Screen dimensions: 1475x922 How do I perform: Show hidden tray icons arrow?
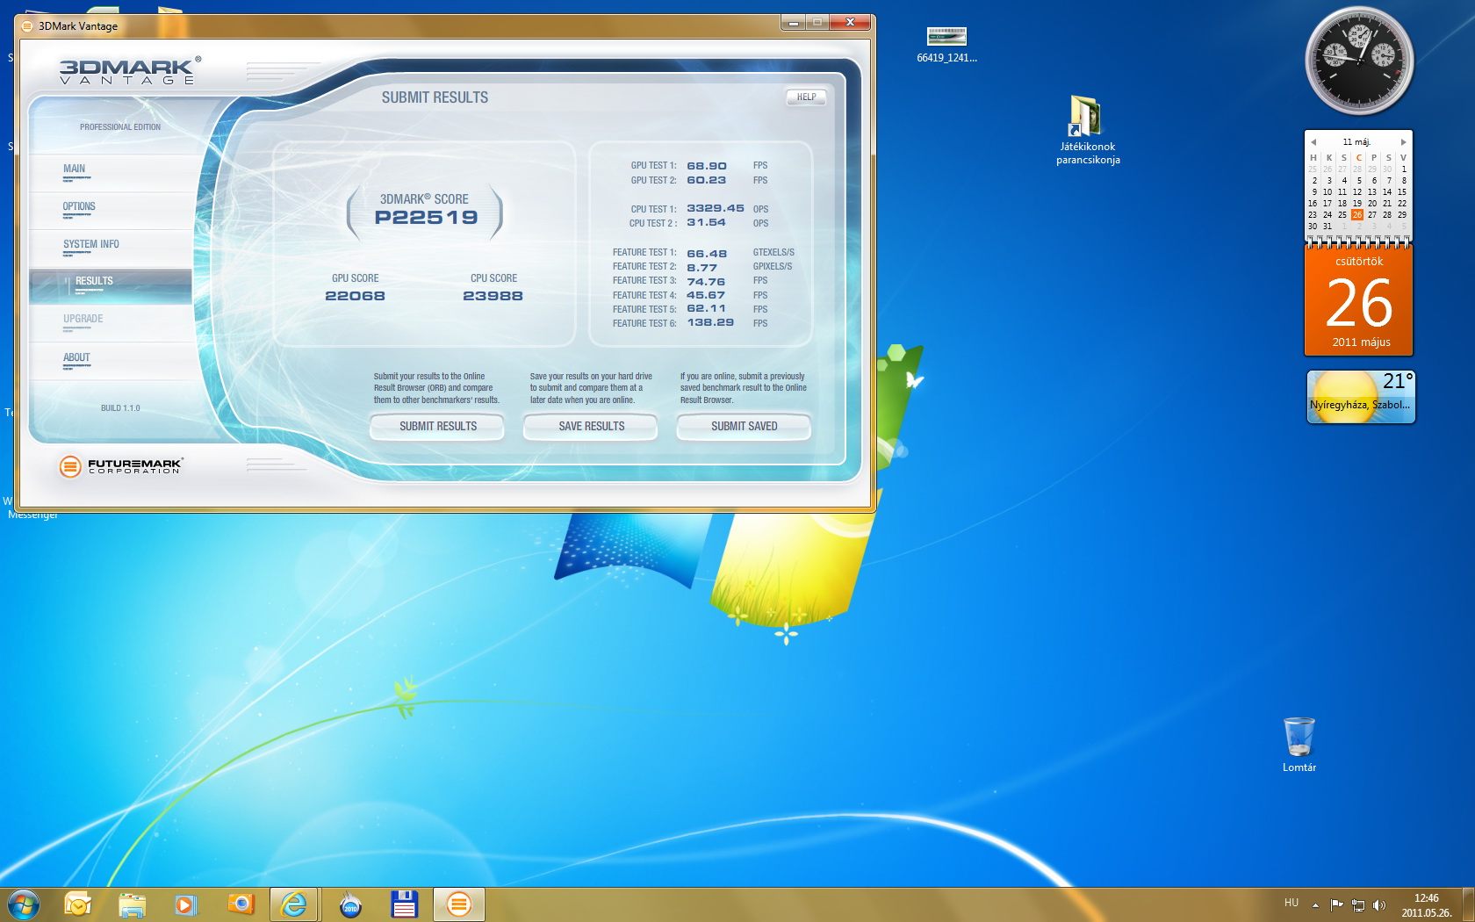coord(1315,904)
